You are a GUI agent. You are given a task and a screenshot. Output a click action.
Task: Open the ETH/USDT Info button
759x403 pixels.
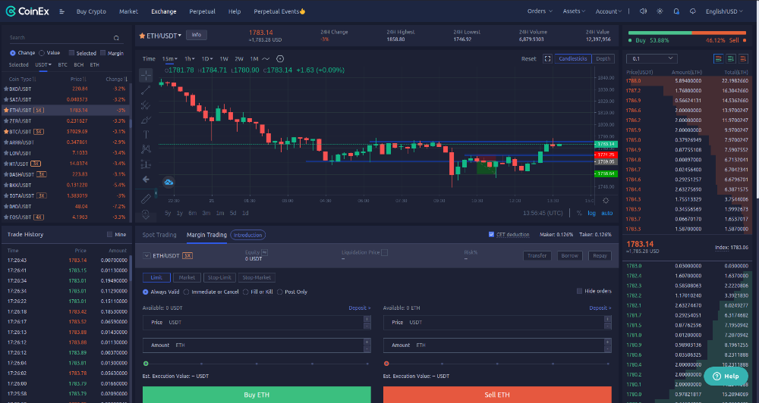tap(196, 35)
